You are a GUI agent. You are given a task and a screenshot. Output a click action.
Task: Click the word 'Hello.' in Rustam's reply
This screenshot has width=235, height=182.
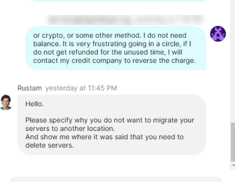click(34, 104)
